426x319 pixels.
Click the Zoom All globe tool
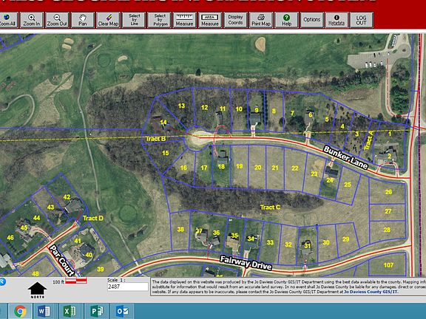pyautogui.click(x=8, y=20)
